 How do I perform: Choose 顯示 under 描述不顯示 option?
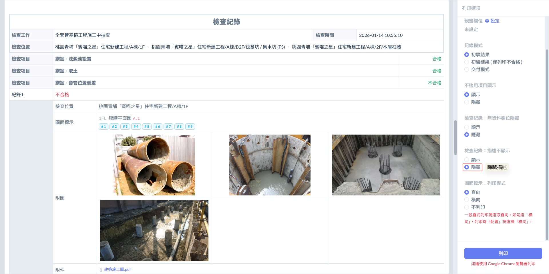pyautogui.click(x=467, y=160)
